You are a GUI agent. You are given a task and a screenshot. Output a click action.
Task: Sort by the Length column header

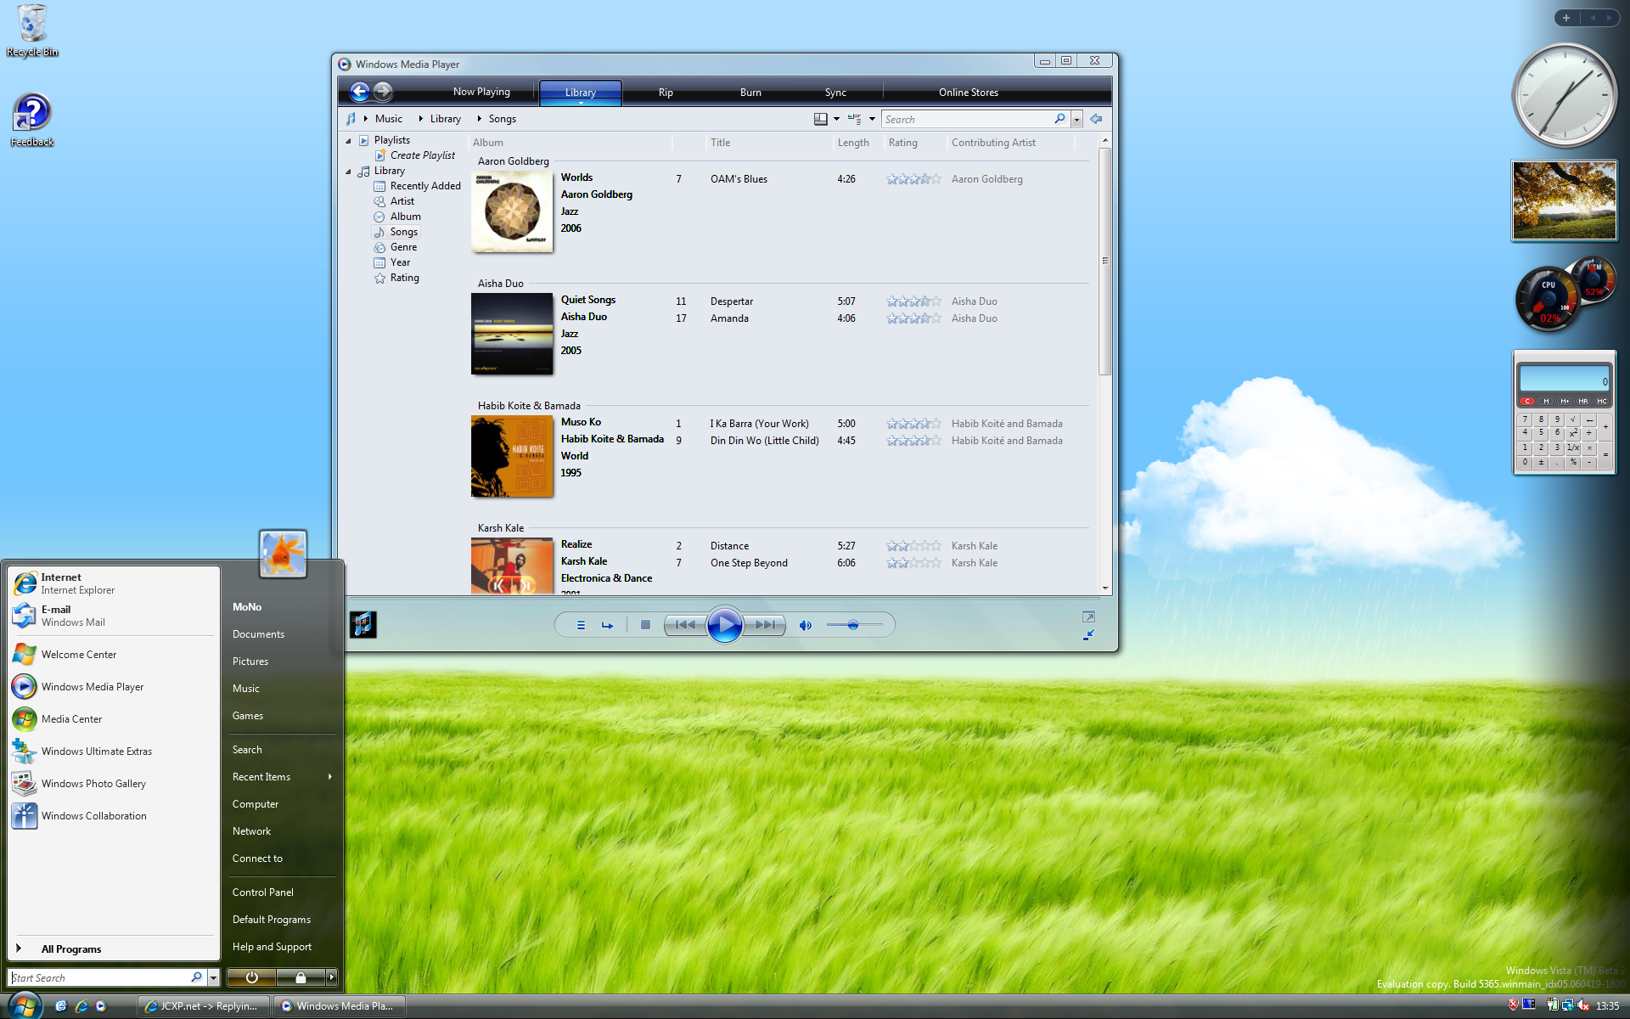click(853, 143)
